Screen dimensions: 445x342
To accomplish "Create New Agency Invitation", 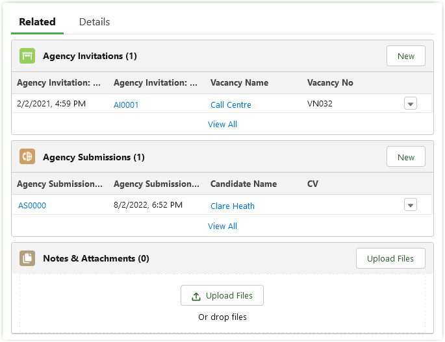I will click(x=405, y=56).
